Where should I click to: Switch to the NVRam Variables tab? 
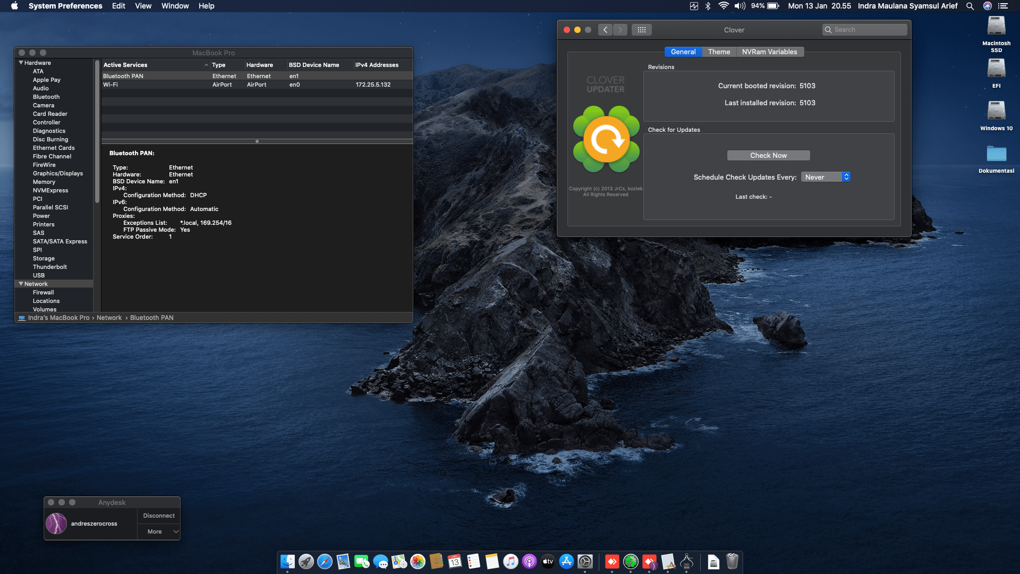pyautogui.click(x=769, y=52)
